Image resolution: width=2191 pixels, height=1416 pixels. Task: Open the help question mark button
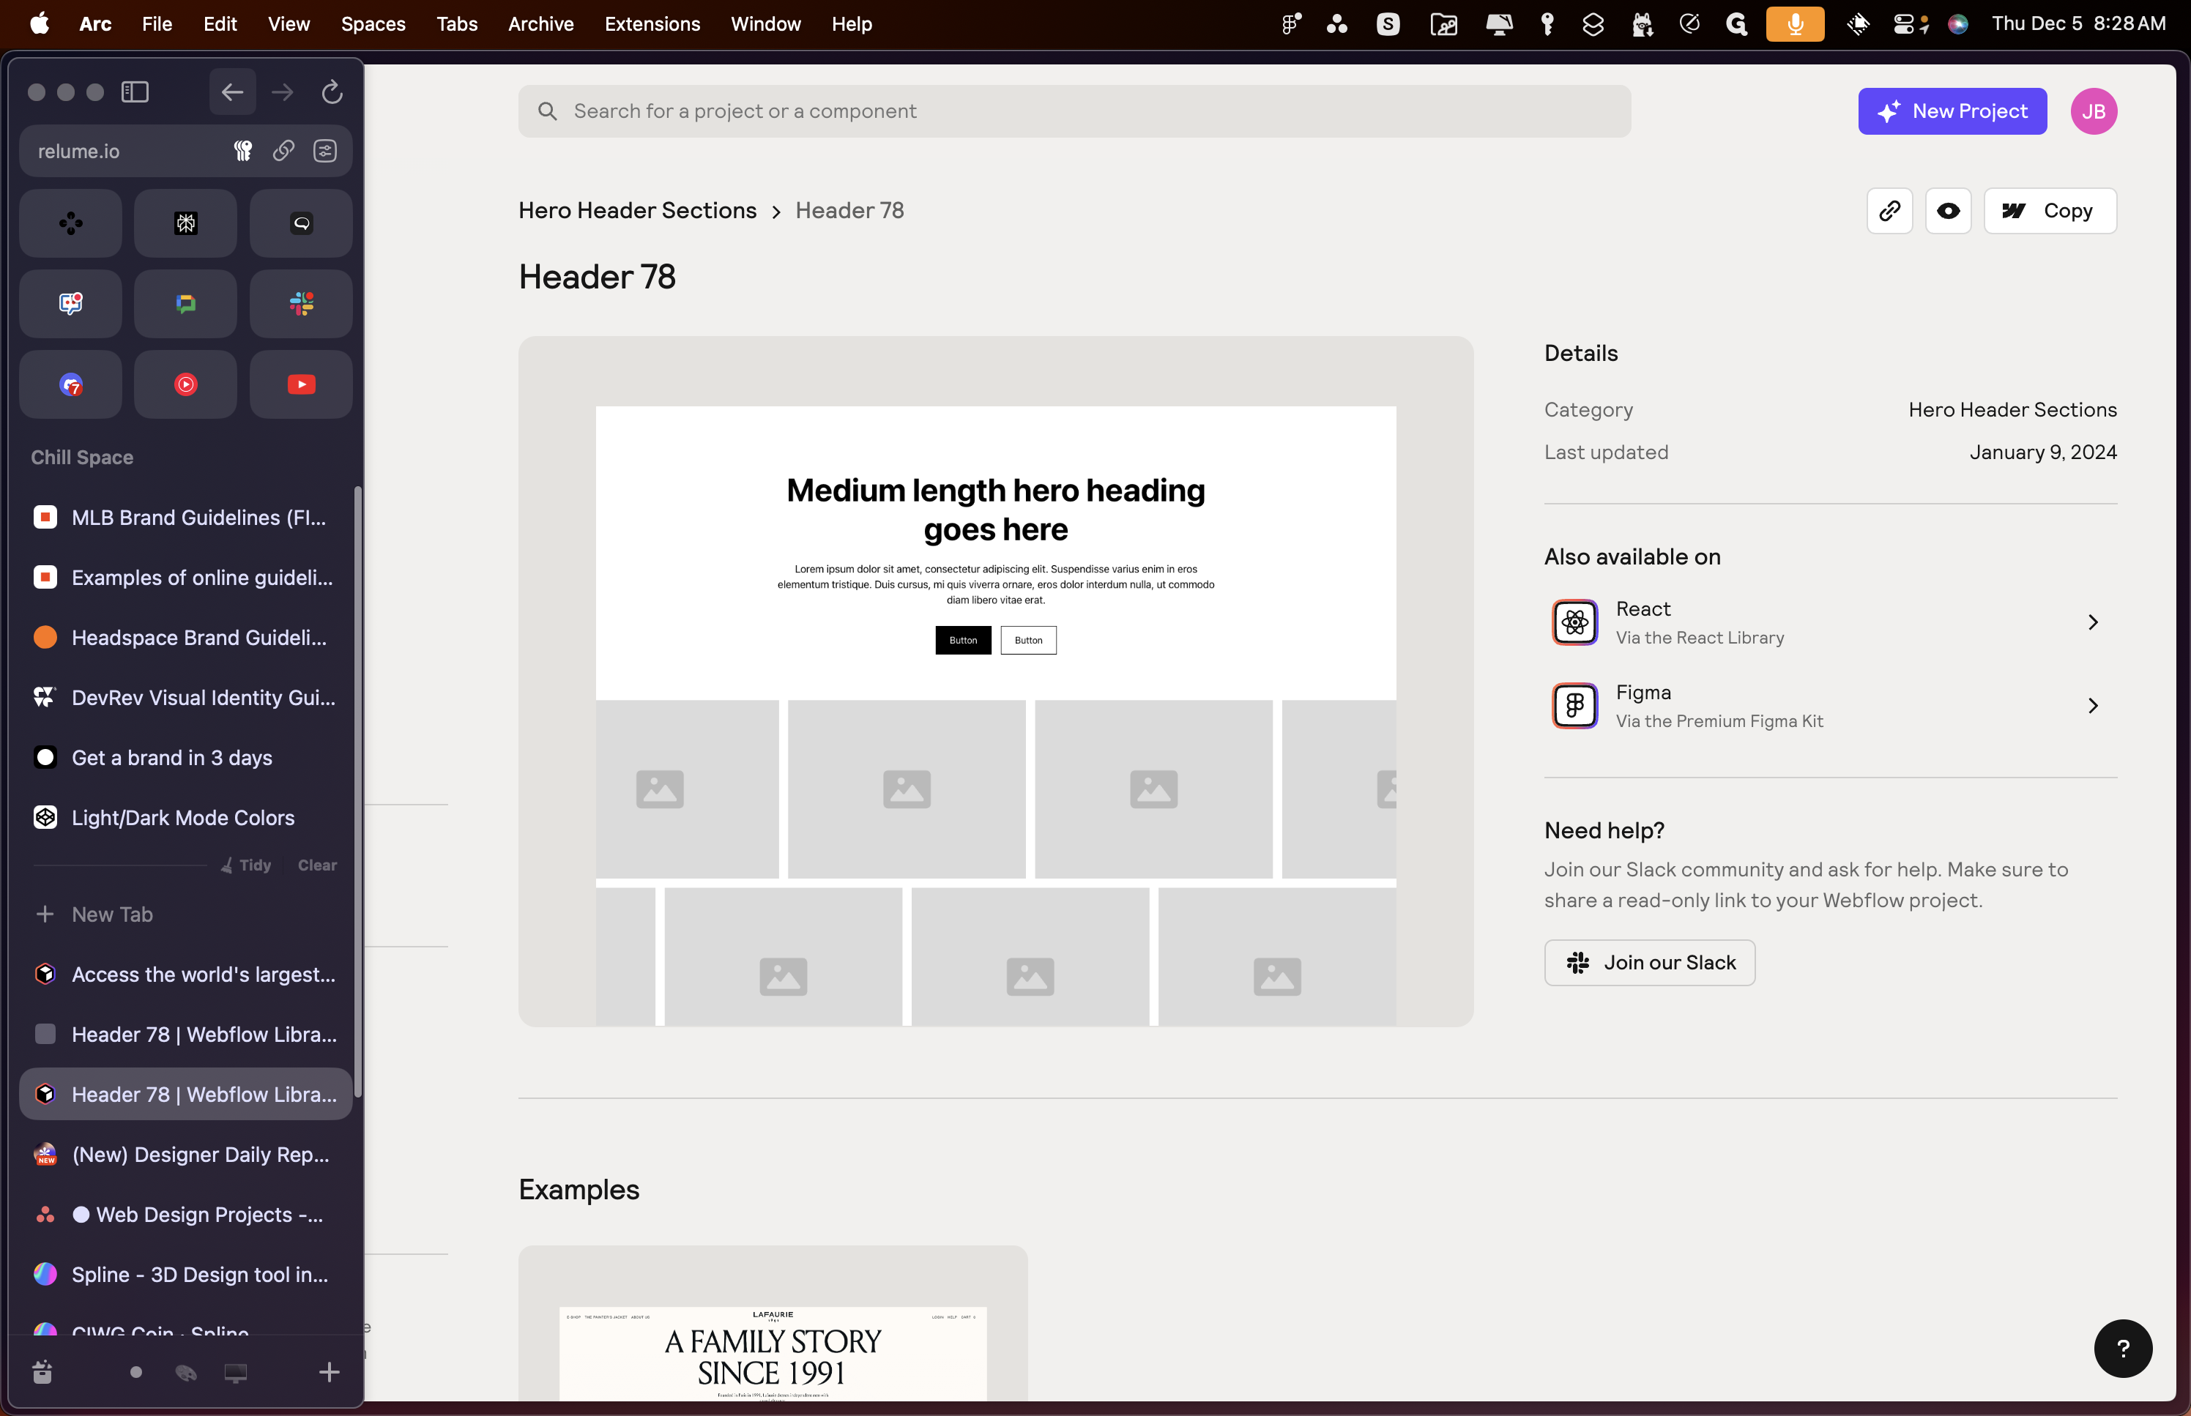click(x=2123, y=1348)
